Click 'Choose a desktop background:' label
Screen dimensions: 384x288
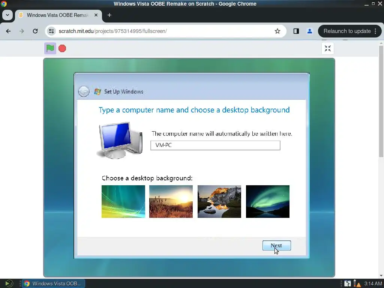pyautogui.click(x=147, y=178)
